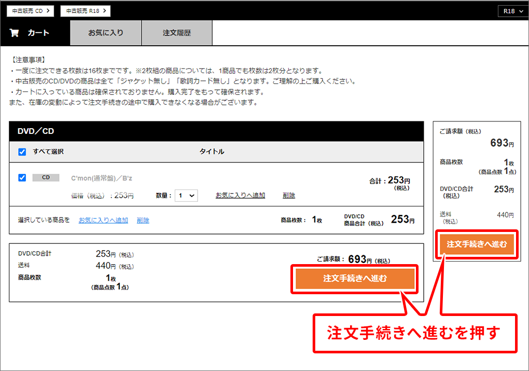The image size is (529, 371).
Task: Expand the R18 dropdown in top bar
Action: (x=511, y=11)
